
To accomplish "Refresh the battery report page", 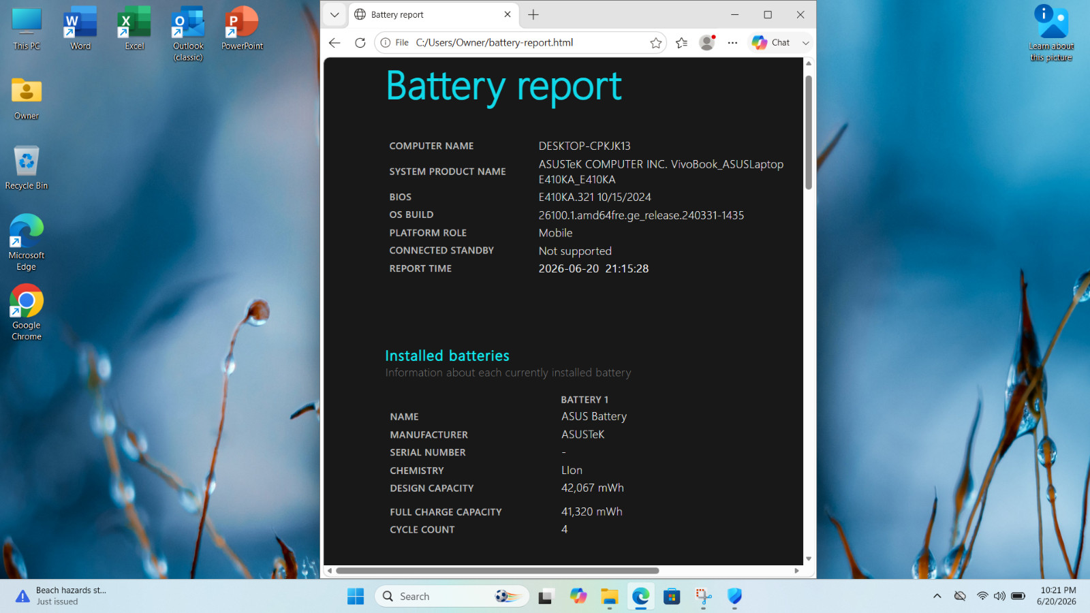I will 360,43.
